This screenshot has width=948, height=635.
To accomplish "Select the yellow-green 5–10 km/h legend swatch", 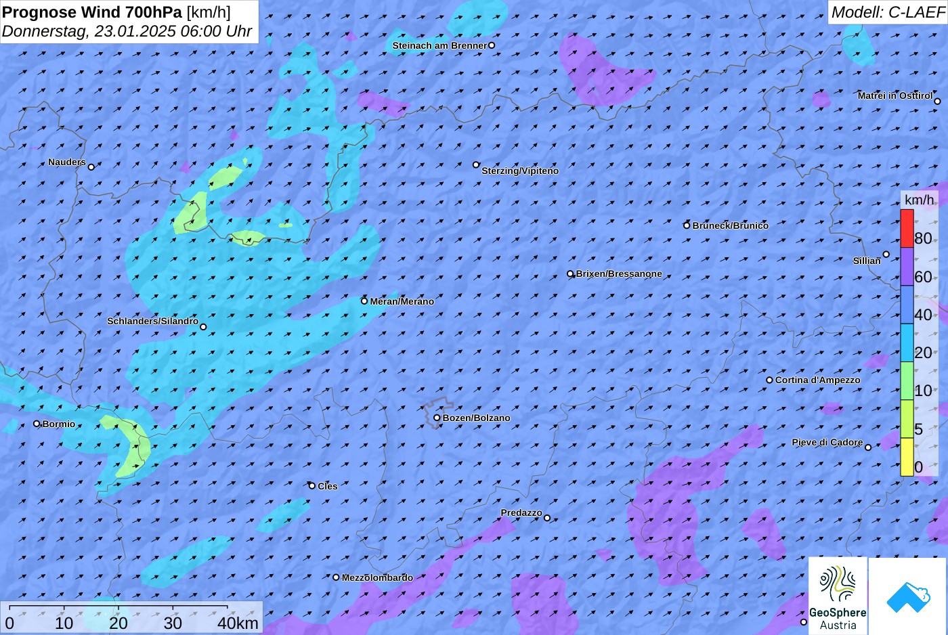I will (907, 419).
